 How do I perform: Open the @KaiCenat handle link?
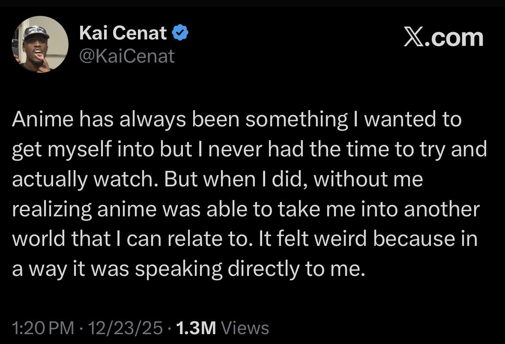127,57
